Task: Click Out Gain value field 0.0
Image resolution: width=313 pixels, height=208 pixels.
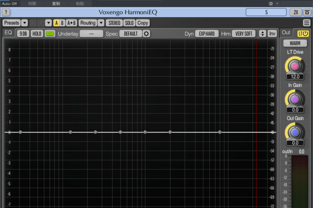Action: 295,143
